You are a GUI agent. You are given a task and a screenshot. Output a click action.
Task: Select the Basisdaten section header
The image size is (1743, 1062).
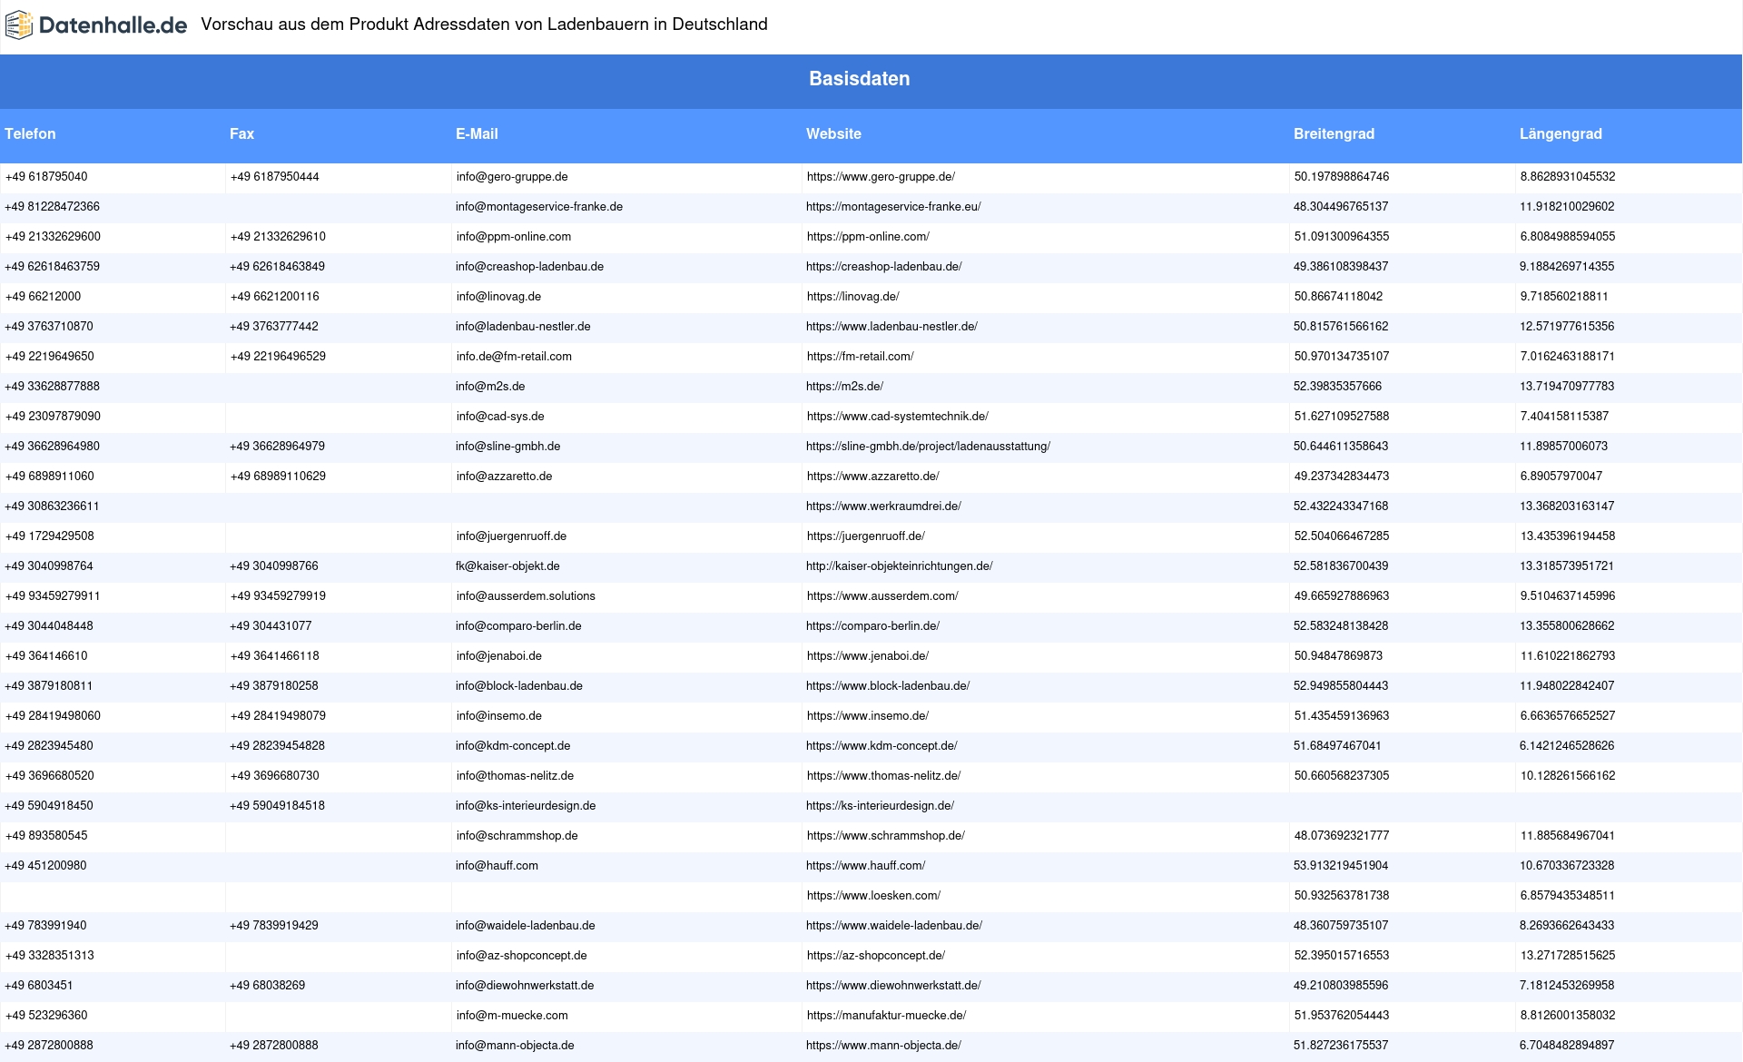pyautogui.click(x=860, y=79)
